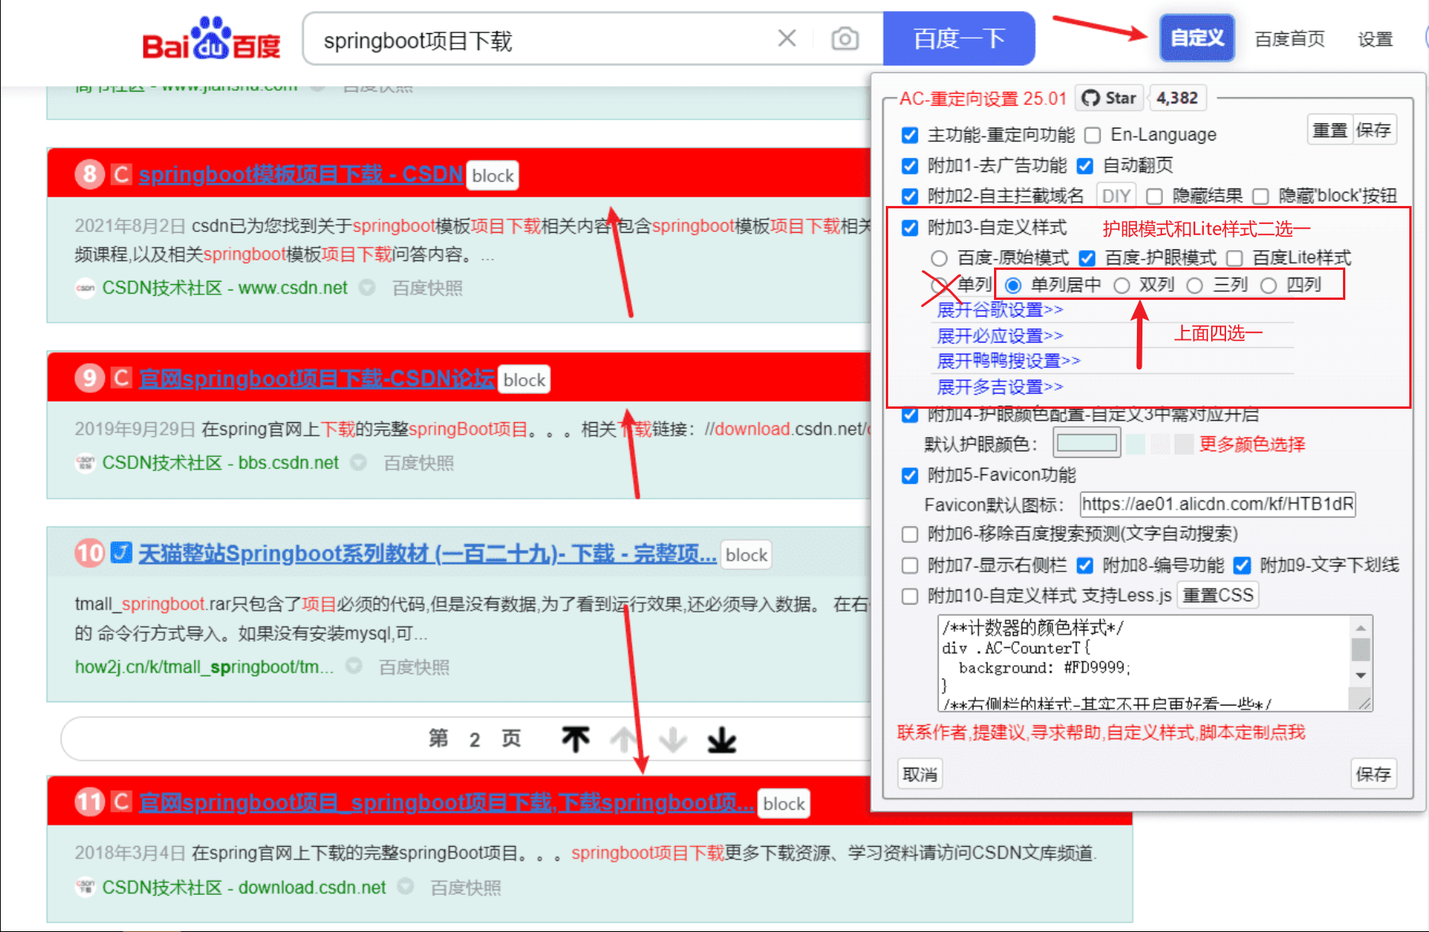Image resolution: width=1429 pixels, height=932 pixels.
Task: Select 单列居中 radio button
Action: pyautogui.click(x=1013, y=286)
